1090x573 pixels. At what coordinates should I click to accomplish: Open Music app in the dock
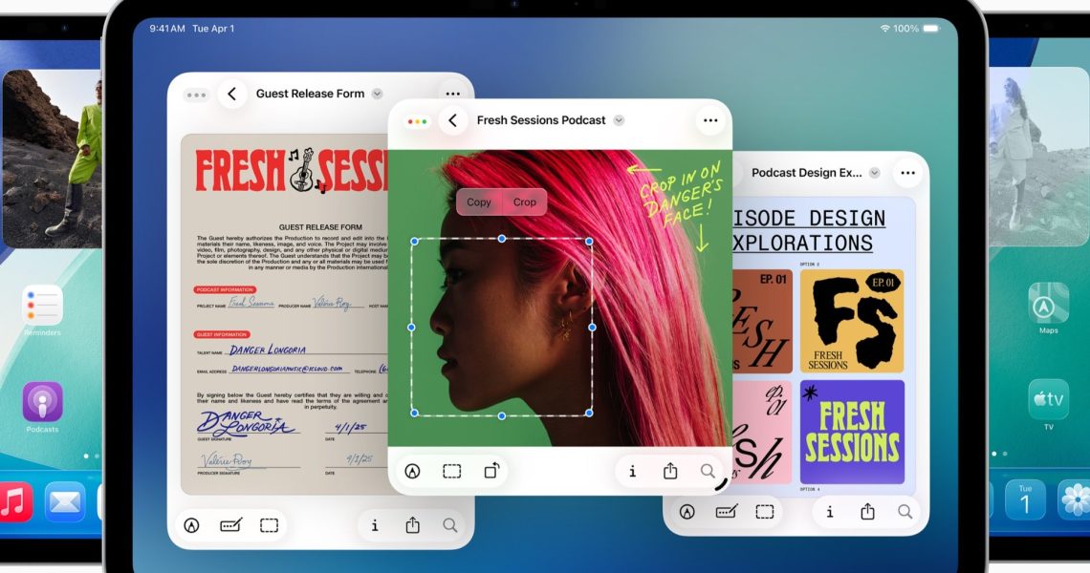(x=14, y=501)
